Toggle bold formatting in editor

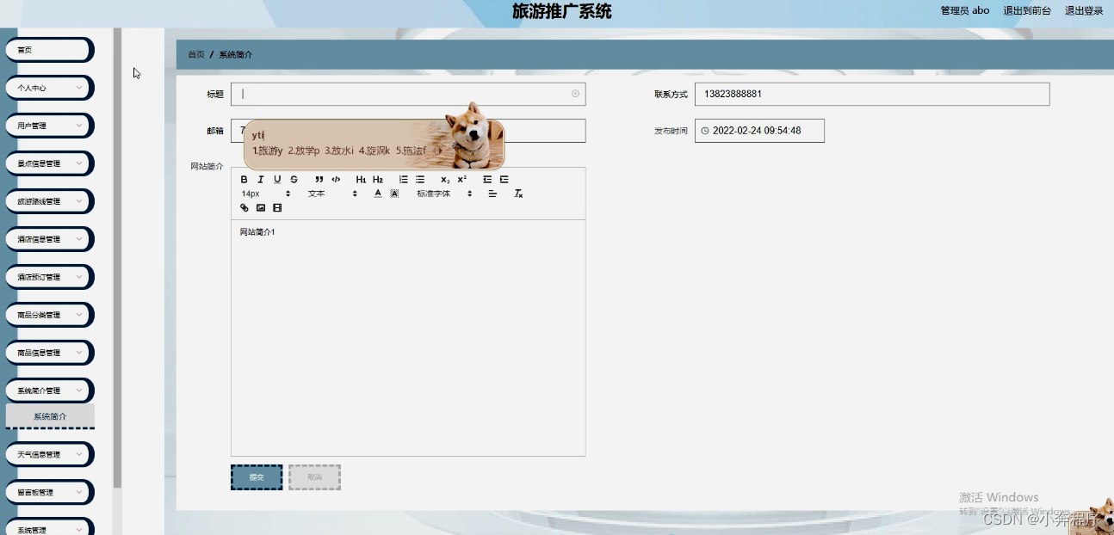244,180
